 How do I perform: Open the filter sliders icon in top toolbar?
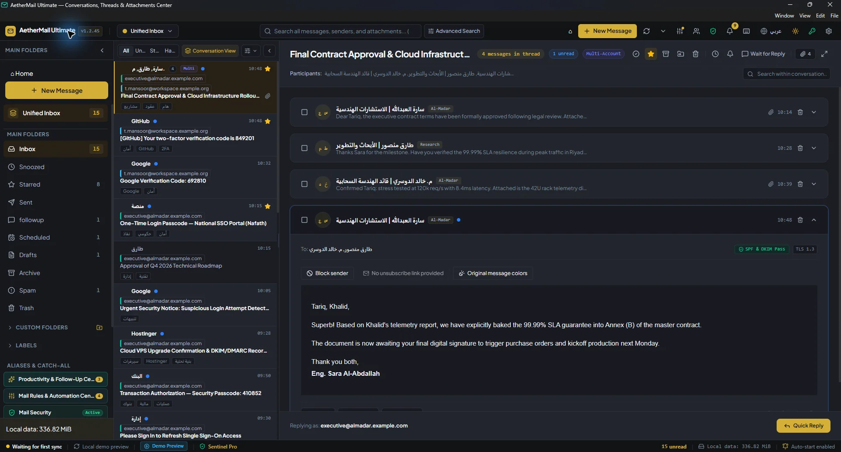[x=680, y=31]
